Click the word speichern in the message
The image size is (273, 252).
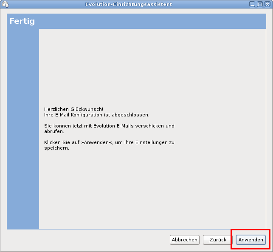[x=56, y=148]
